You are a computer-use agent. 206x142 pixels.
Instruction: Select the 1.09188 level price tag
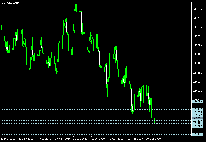[x=197, y=124]
